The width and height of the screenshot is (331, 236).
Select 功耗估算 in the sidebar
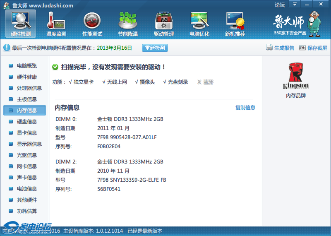pos(26,211)
